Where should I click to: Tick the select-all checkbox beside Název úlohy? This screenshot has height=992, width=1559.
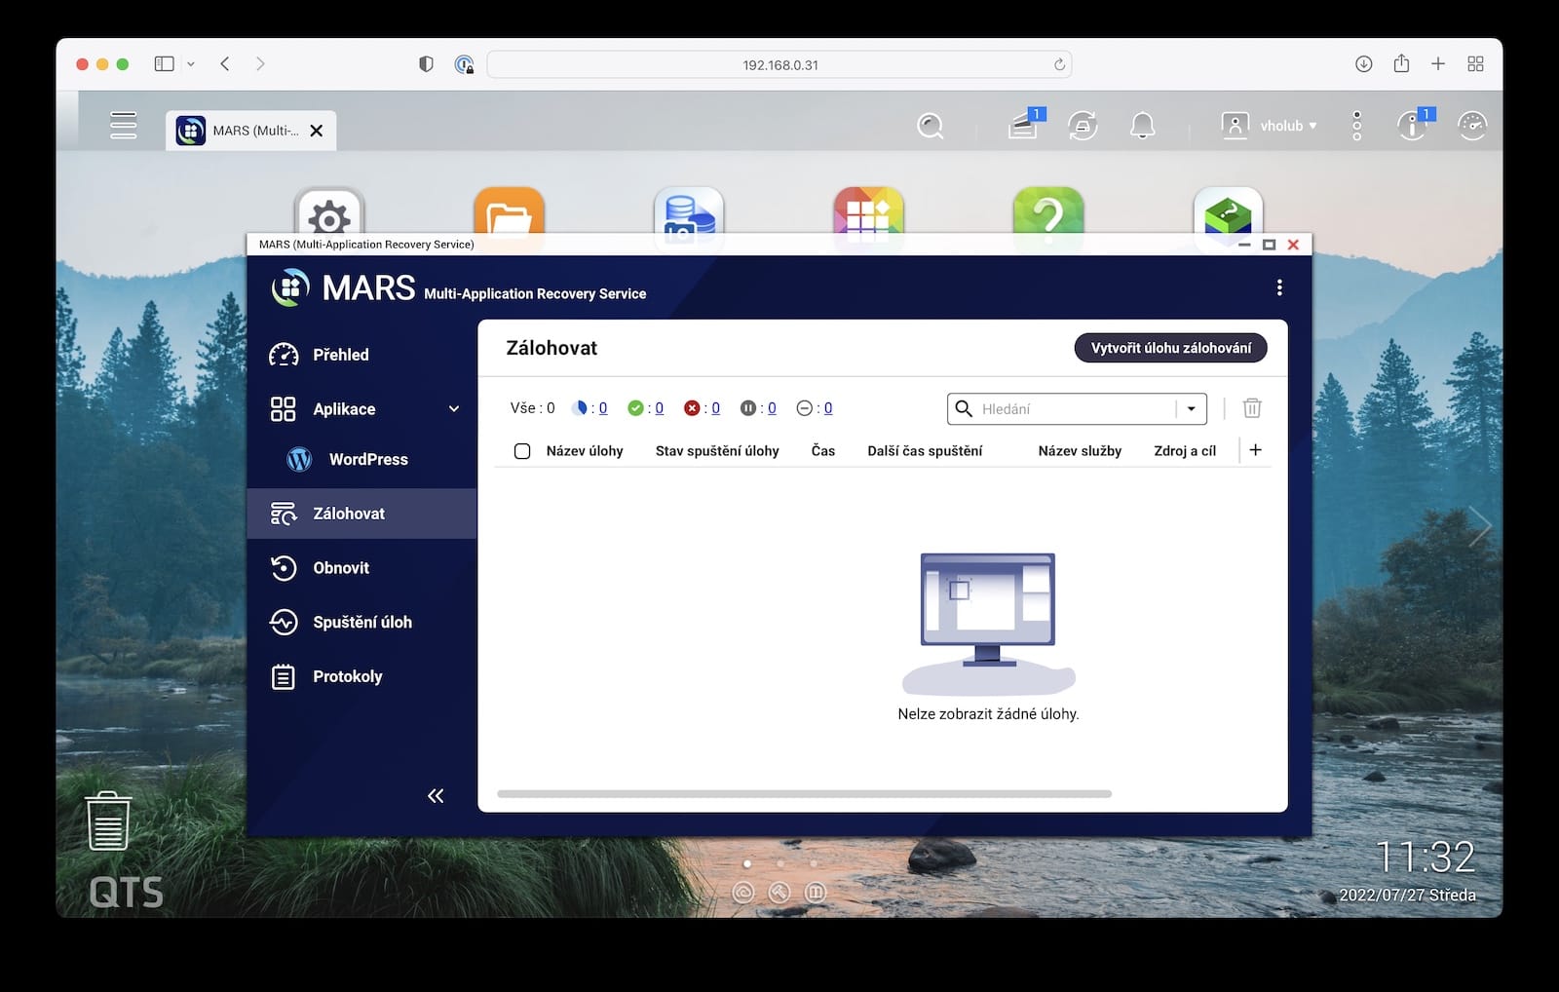[522, 451]
